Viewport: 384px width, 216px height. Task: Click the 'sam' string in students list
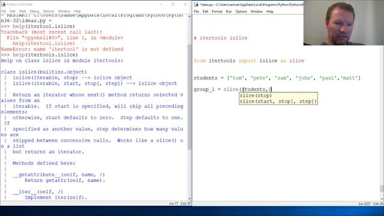coord(282,78)
